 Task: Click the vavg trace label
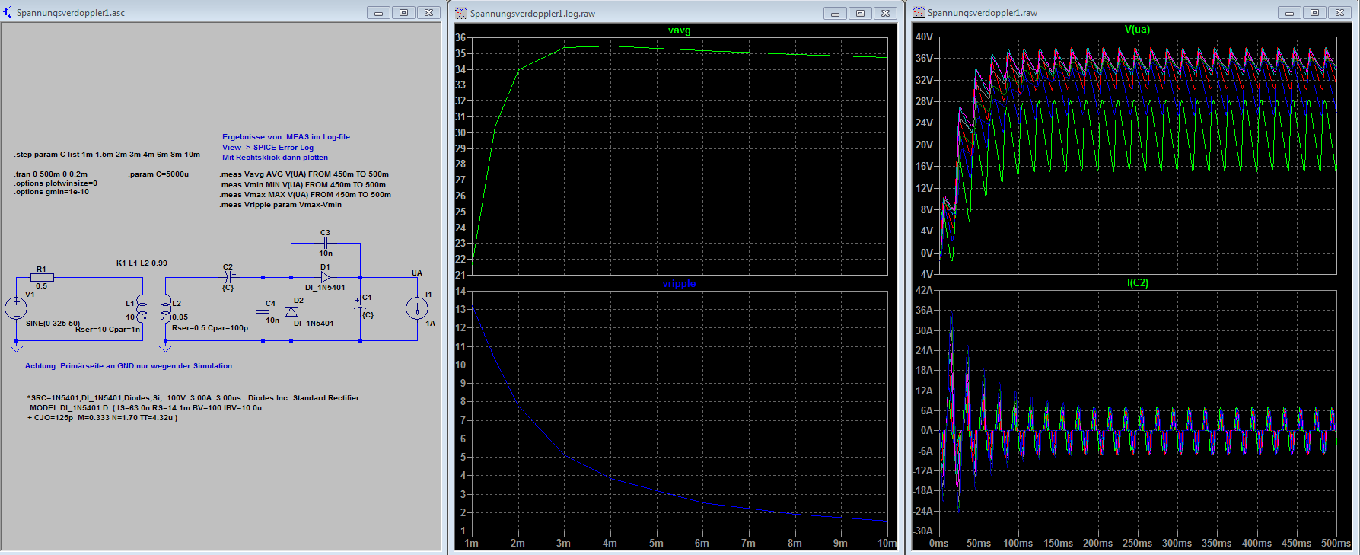point(679,30)
